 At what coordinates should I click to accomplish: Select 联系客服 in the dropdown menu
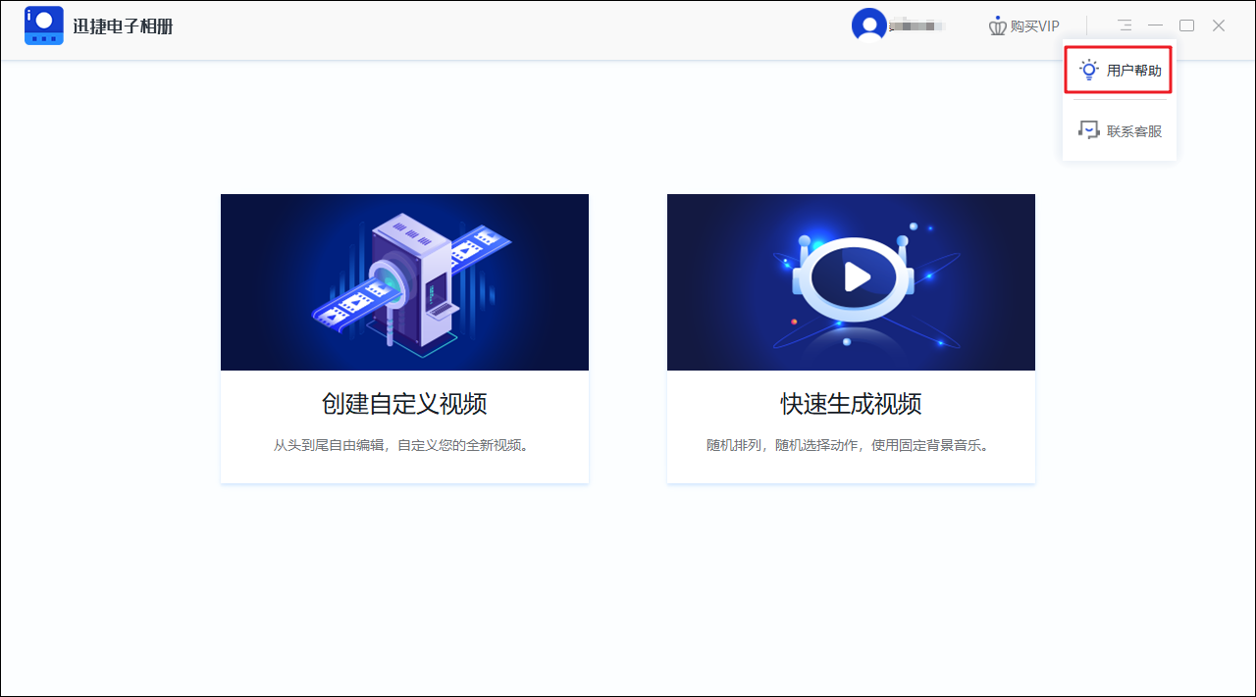[1120, 130]
